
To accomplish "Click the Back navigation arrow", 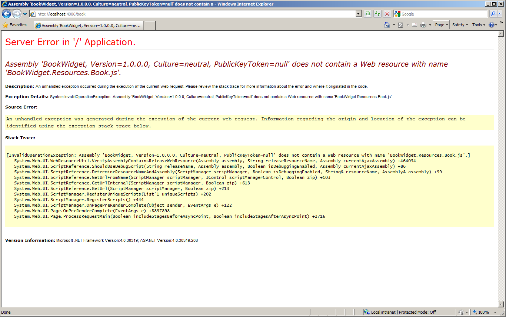I will (x=7, y=14).
